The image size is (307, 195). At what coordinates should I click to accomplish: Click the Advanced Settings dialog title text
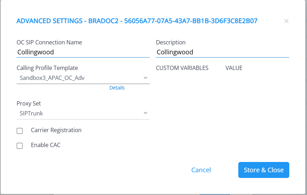(x=137, y=21)
